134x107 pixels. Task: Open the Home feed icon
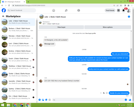(54, 10)
